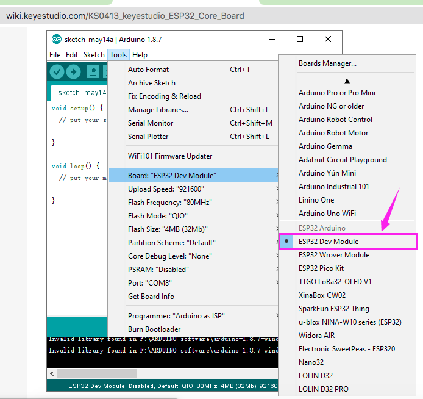Image resolution: width=423 pixels, height=399 pixels.
Task: Expand Core Debug Level: "None" submenu
Action: (193, 256)
